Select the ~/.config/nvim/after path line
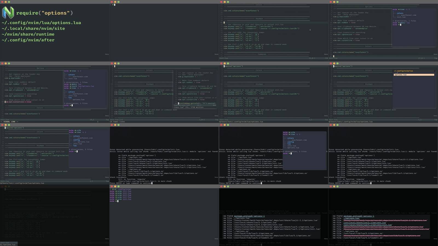Image resolution: width=438 pixels, height=246 pixels. coord(28,40)
